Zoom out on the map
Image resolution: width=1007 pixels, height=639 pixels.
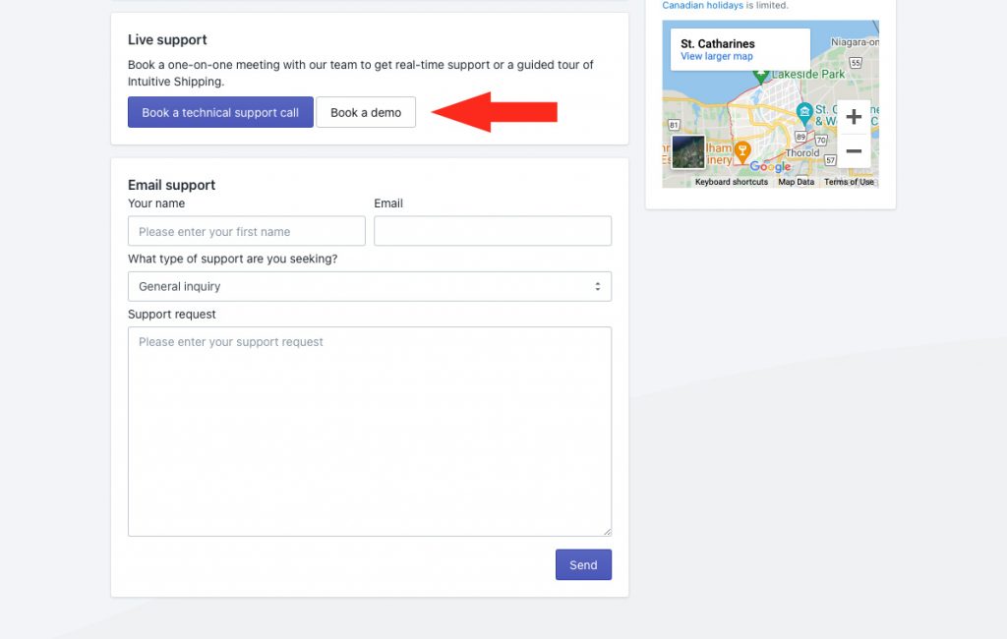coord(853,151)
